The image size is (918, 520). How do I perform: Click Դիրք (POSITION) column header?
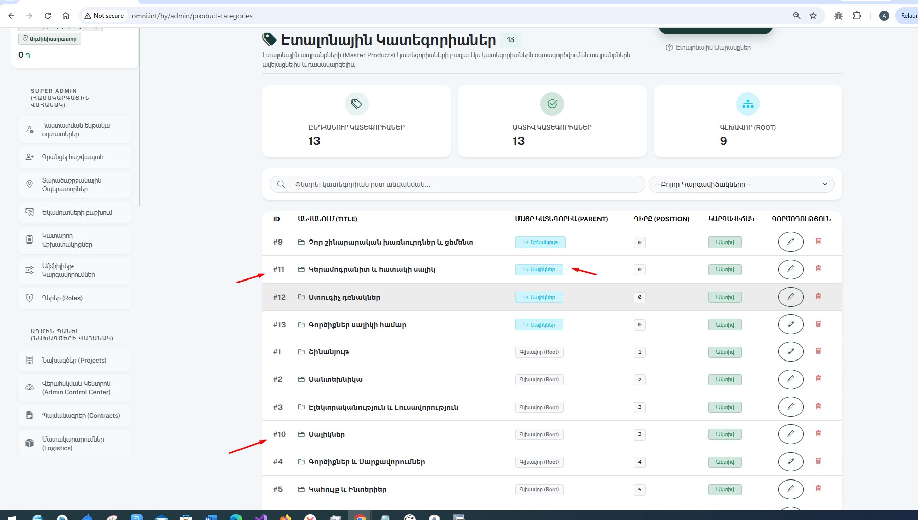point(661,219)
